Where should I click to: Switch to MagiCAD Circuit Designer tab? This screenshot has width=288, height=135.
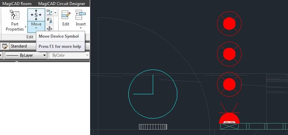point(62,4)
